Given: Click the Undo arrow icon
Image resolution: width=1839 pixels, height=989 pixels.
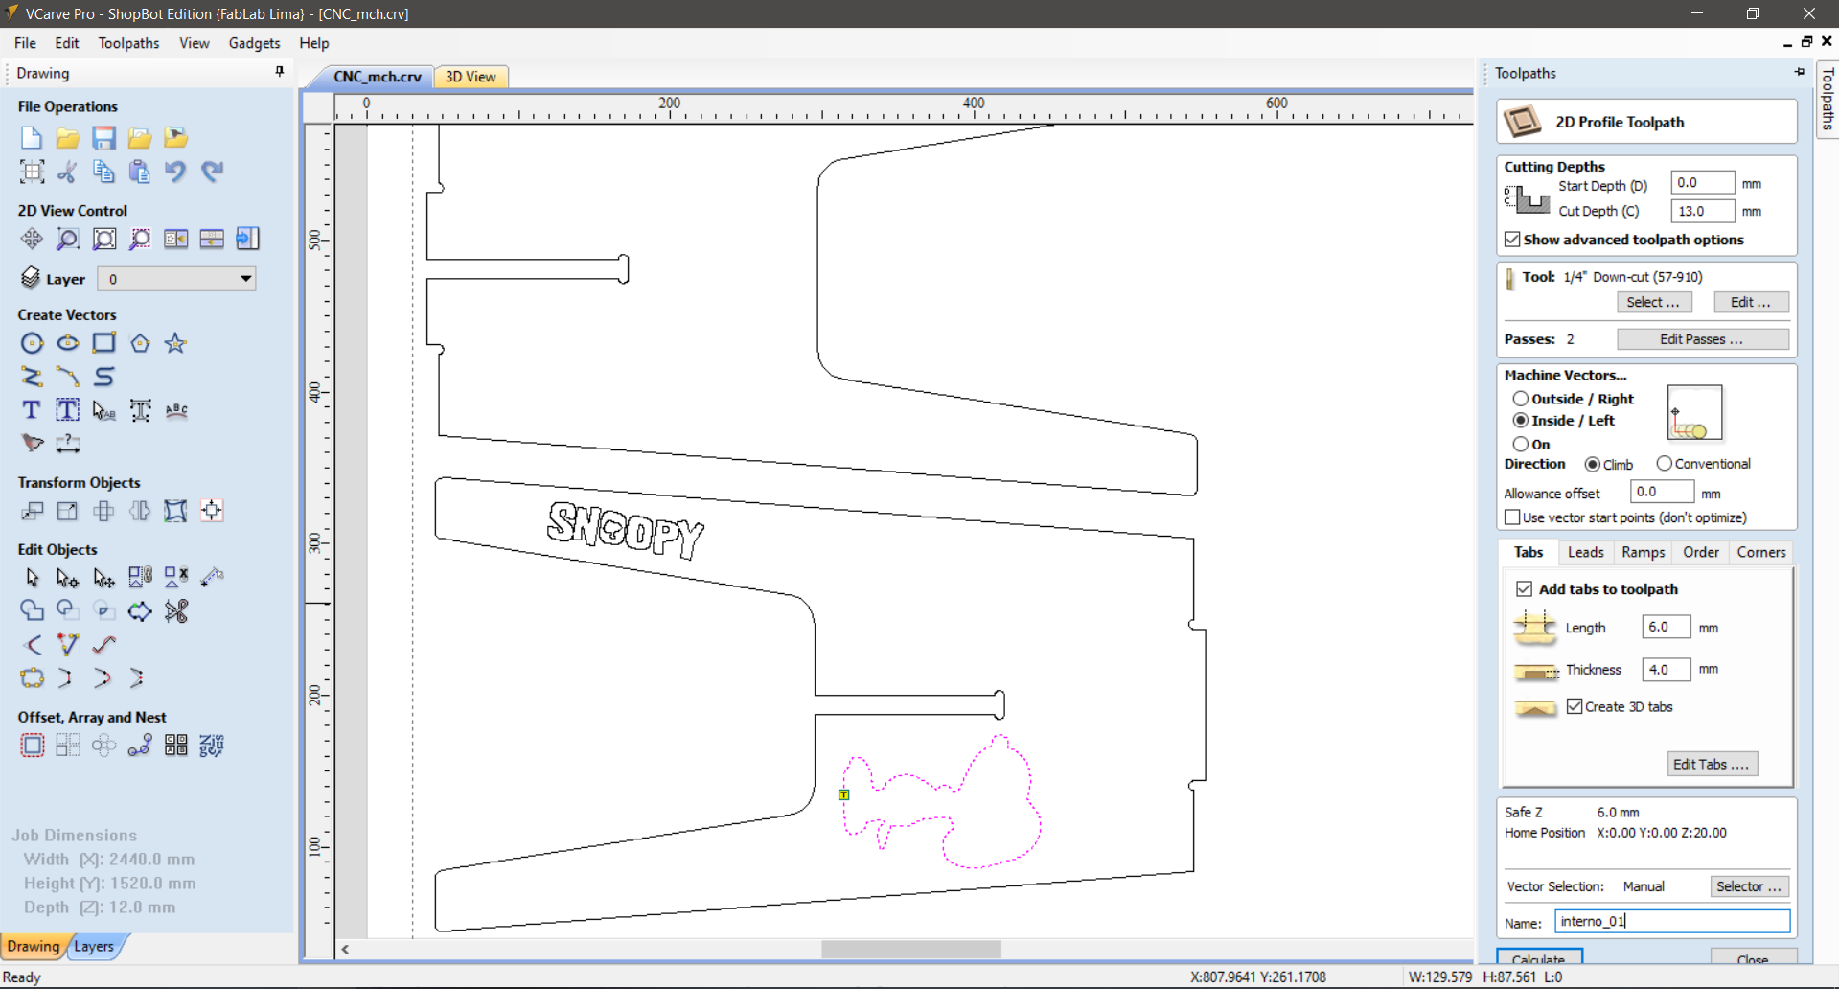Looking at the screenshot, I should pos(175,172).
